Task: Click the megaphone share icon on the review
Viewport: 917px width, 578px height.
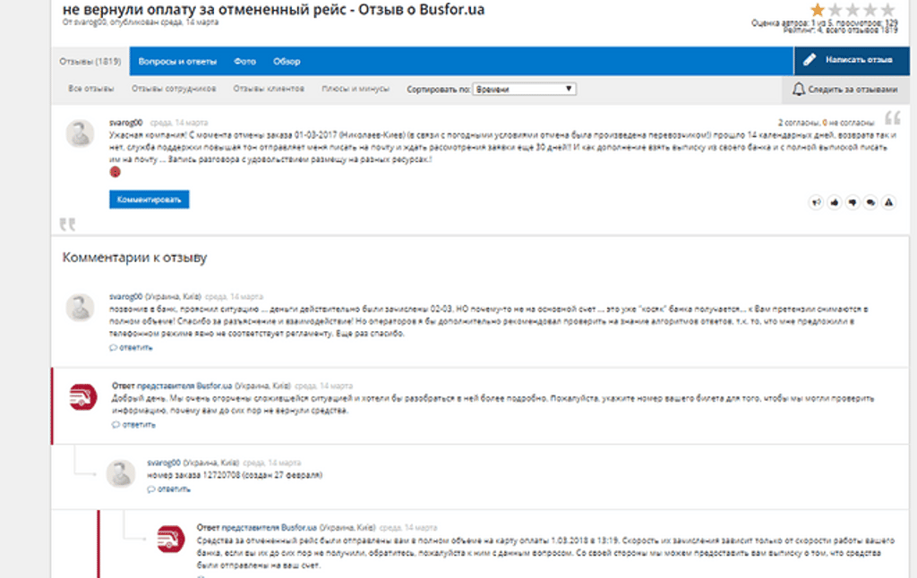Action: [x=816, y=202]
